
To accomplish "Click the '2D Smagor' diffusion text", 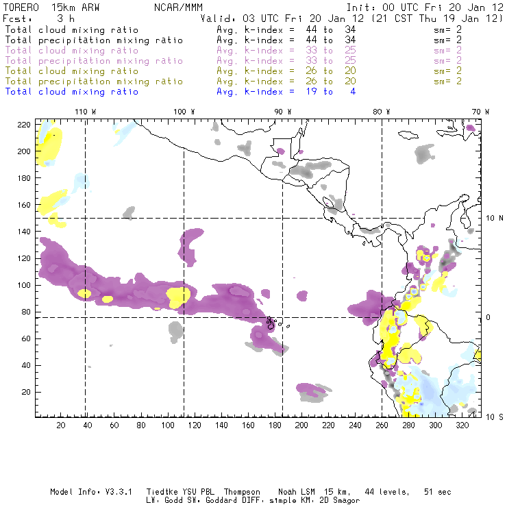I will (340, 501).
